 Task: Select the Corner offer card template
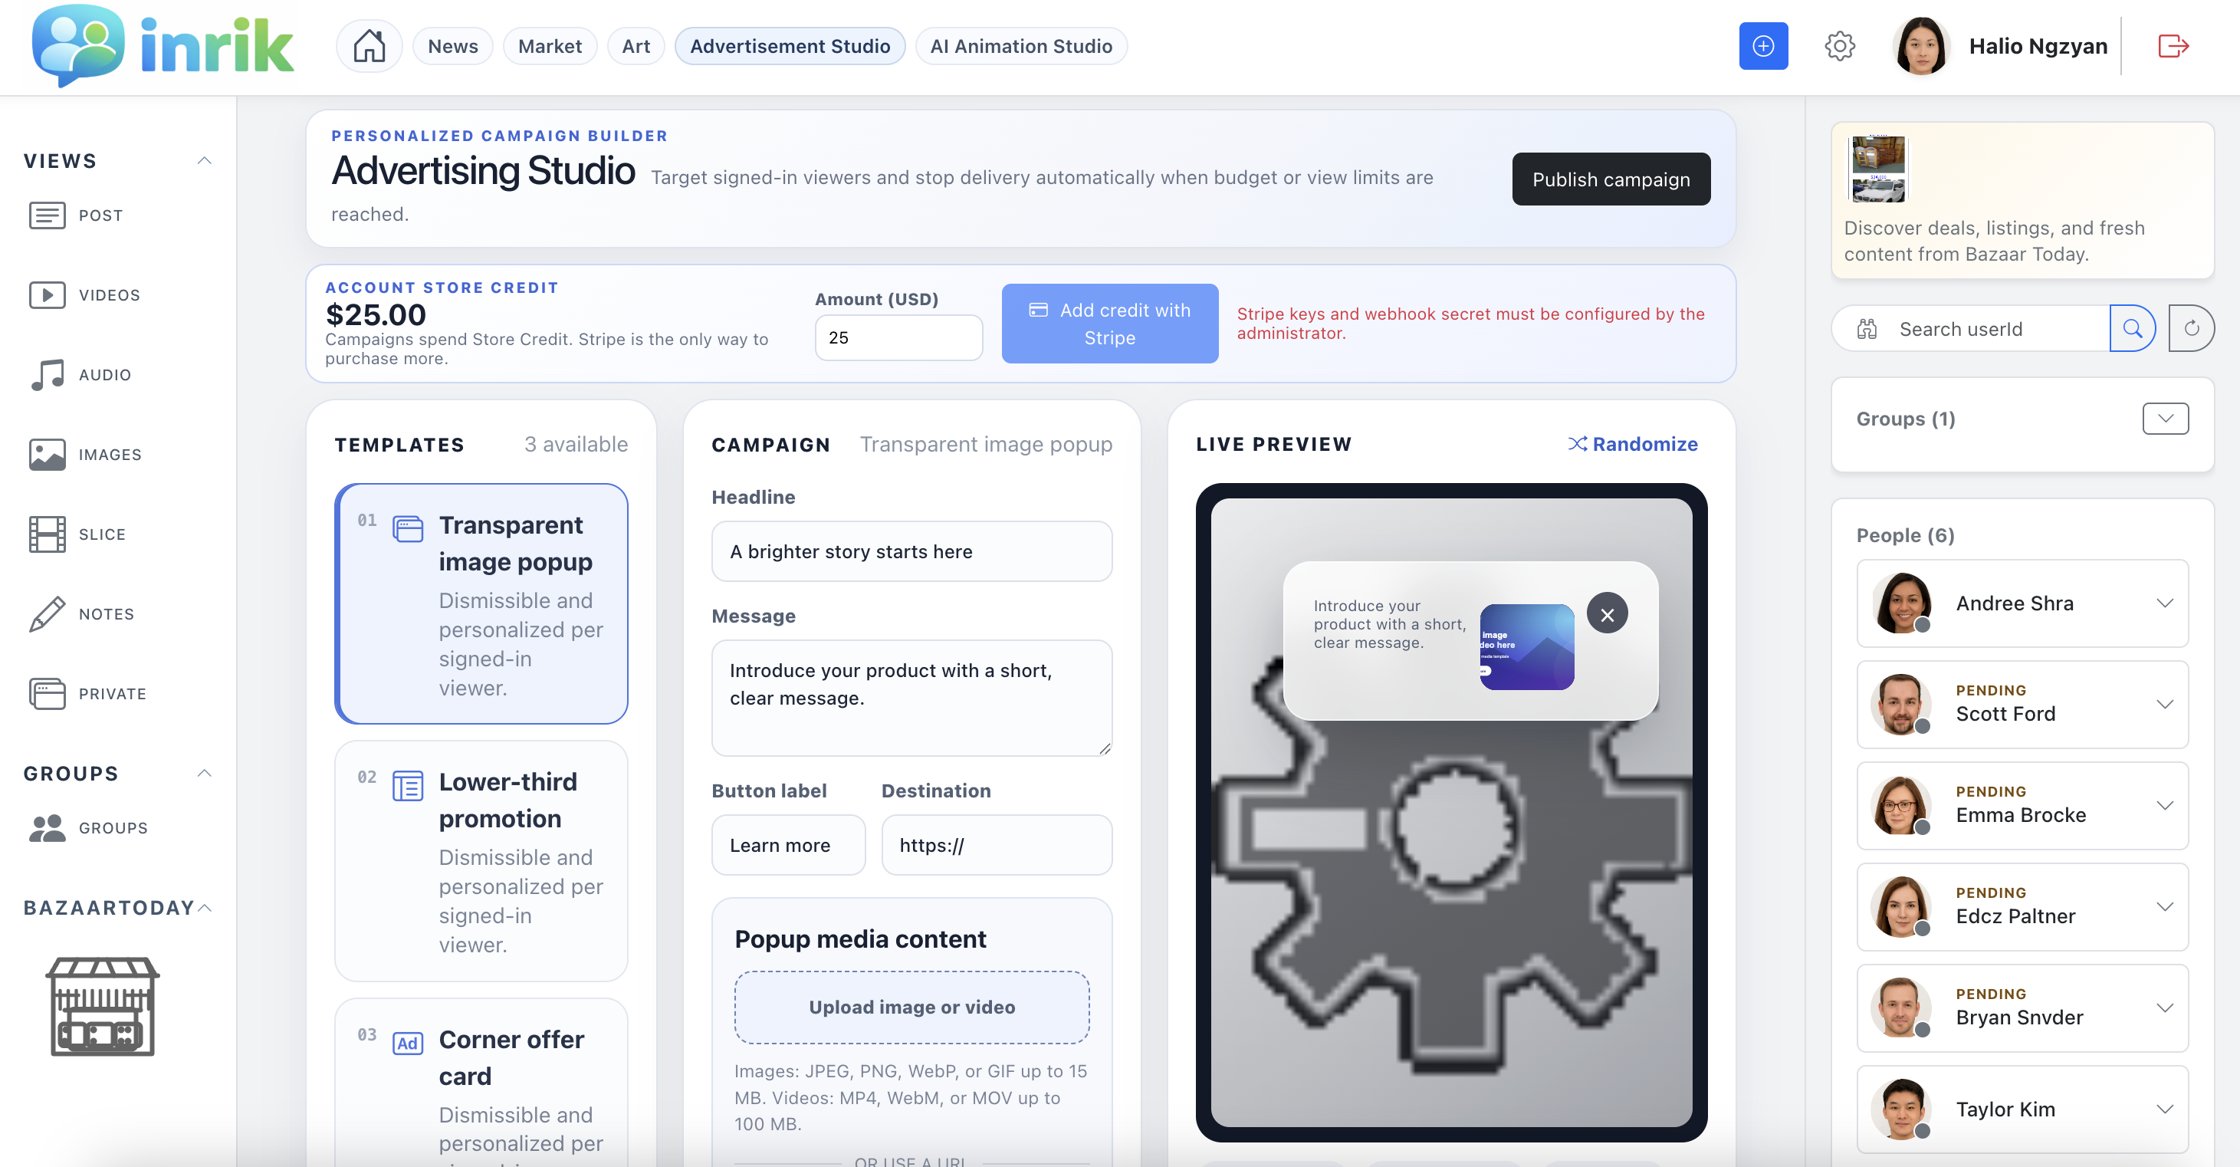click(481, 1083)
